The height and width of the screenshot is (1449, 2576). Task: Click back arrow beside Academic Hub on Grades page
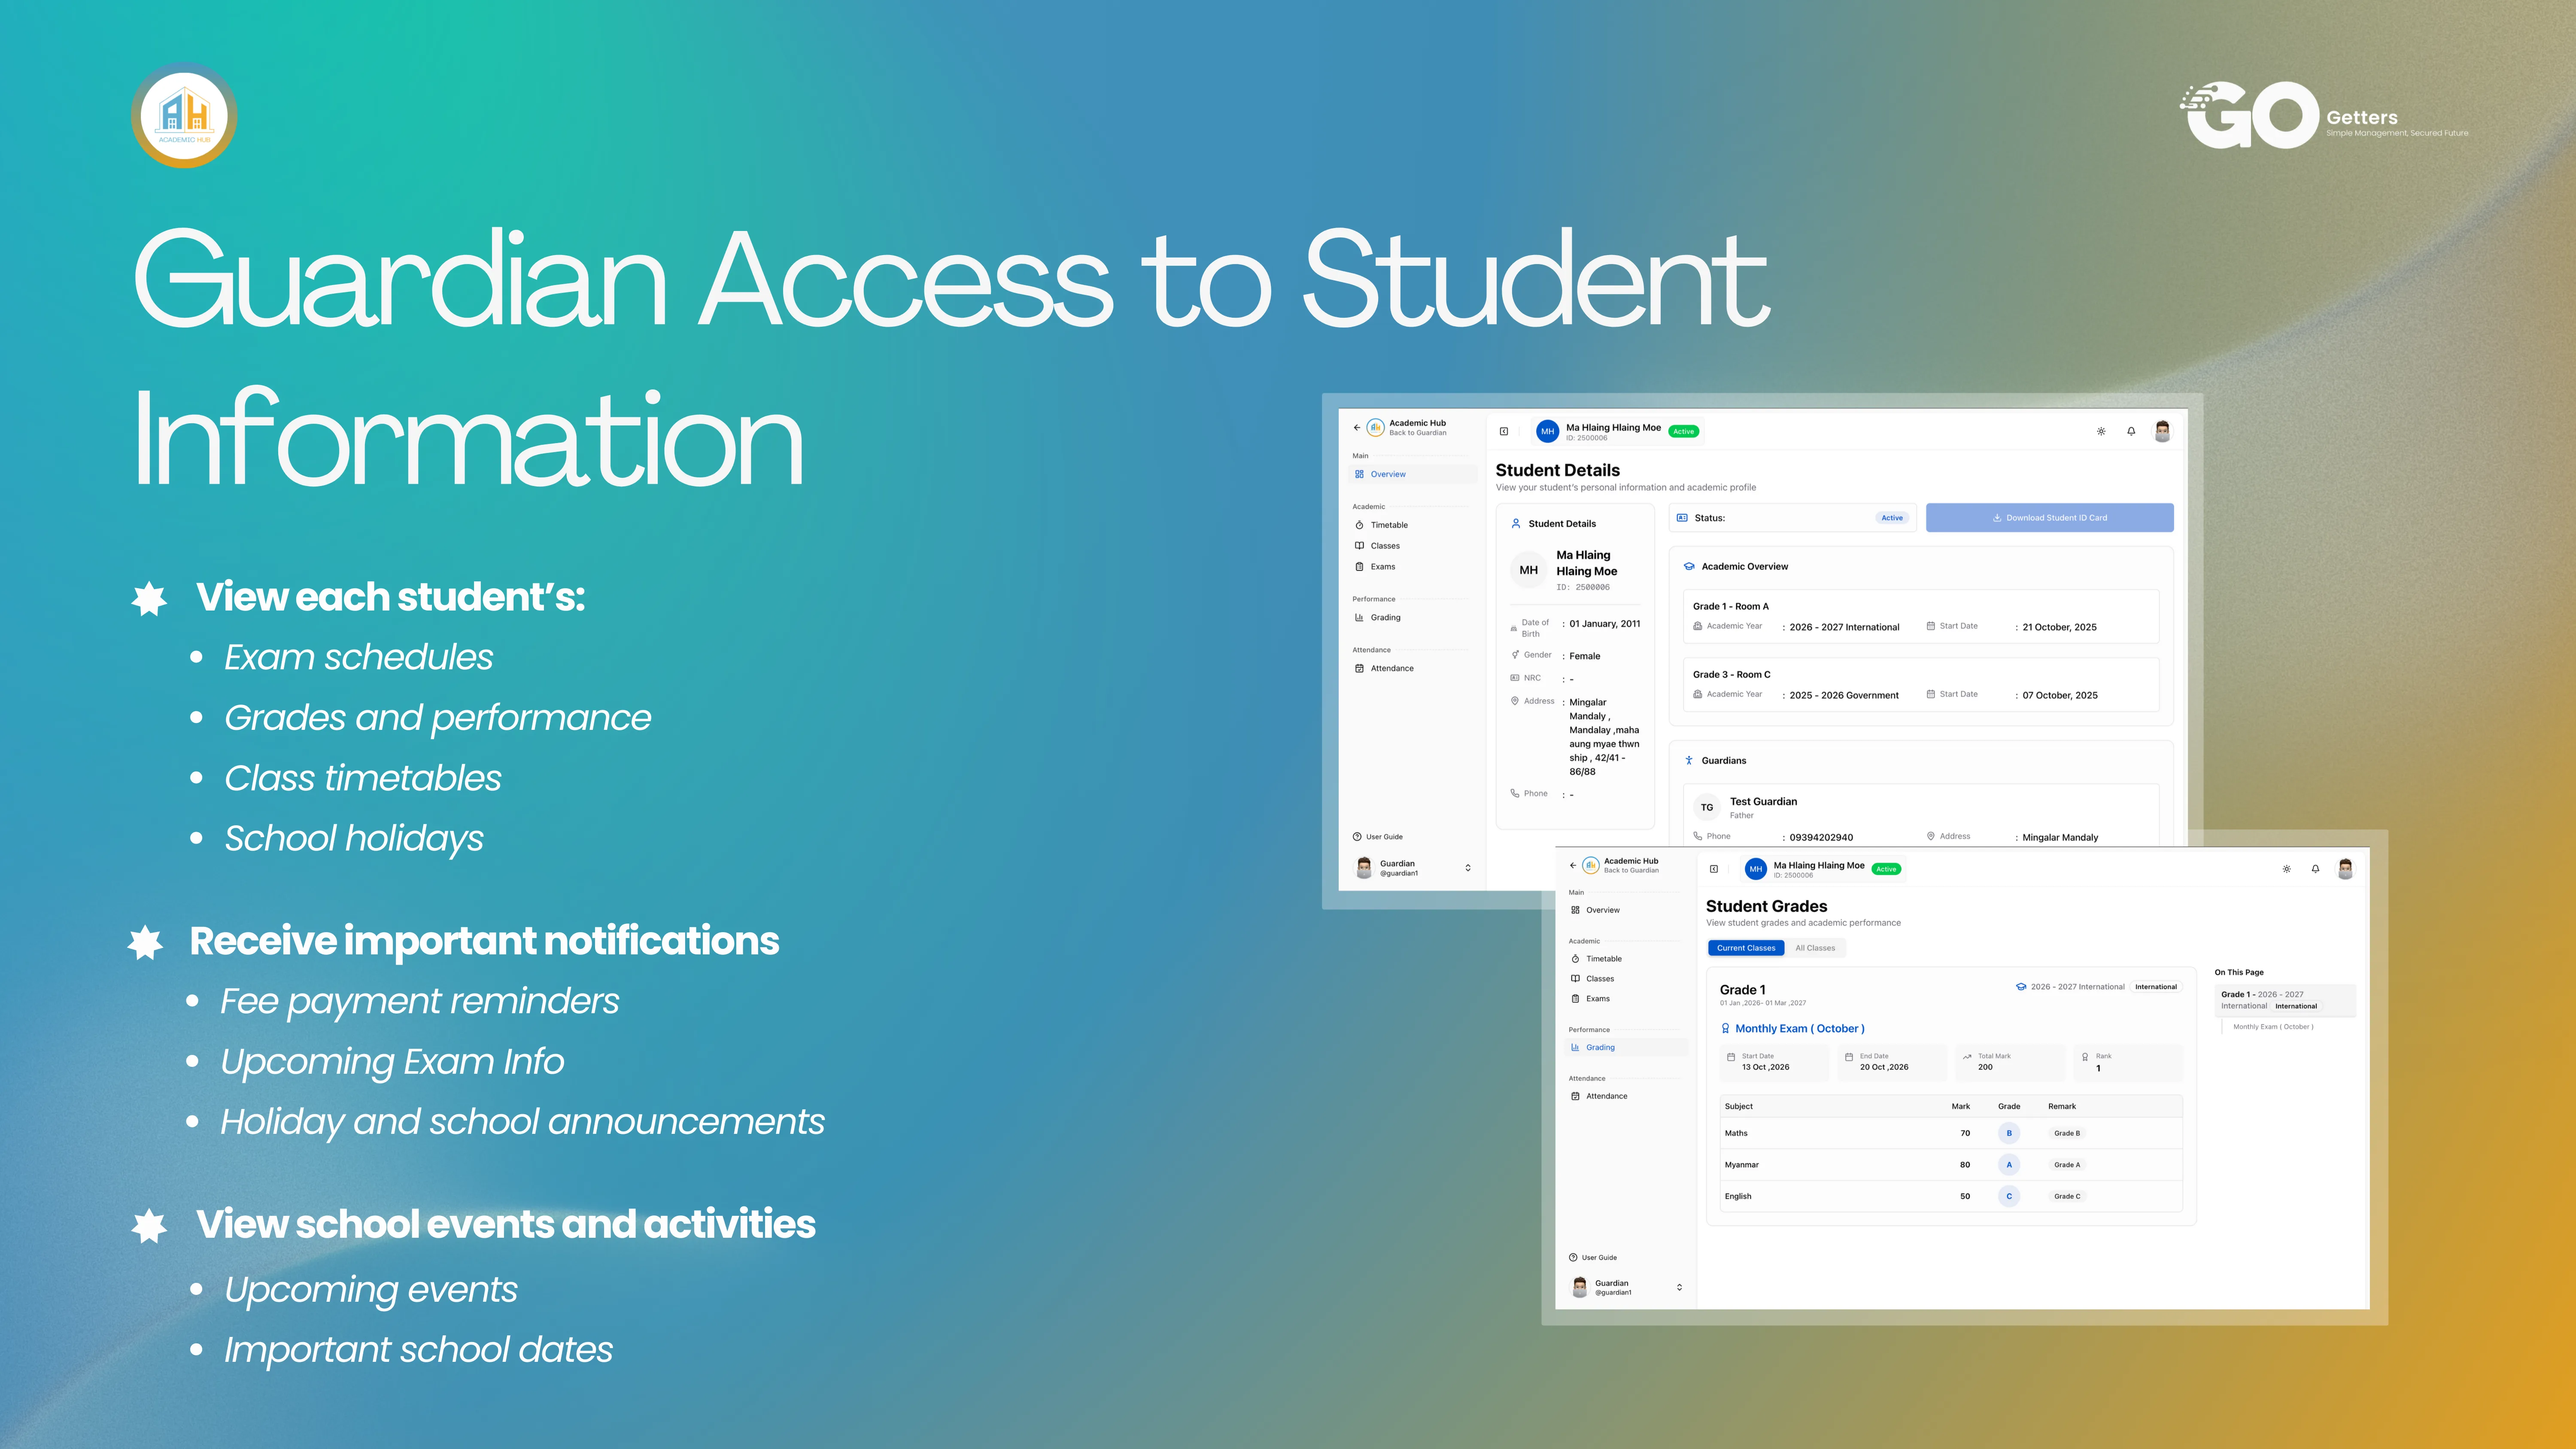click(1573, 865)
